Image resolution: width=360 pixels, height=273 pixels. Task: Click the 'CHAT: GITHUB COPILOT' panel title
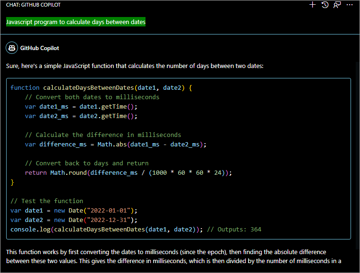point(33,5)
